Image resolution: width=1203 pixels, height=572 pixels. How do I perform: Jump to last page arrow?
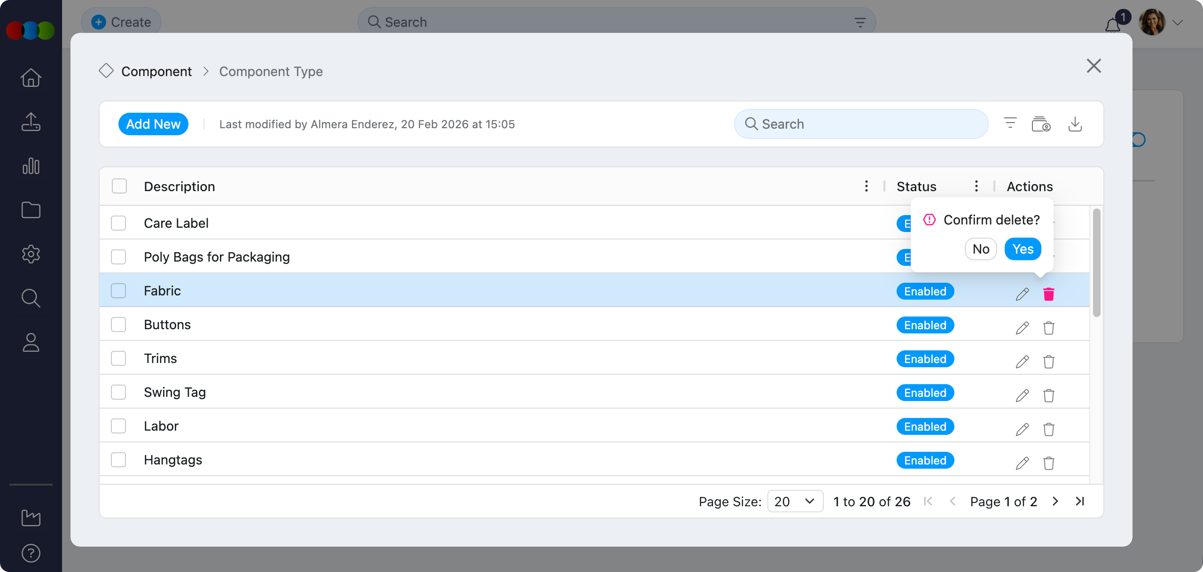[1080, 501]
